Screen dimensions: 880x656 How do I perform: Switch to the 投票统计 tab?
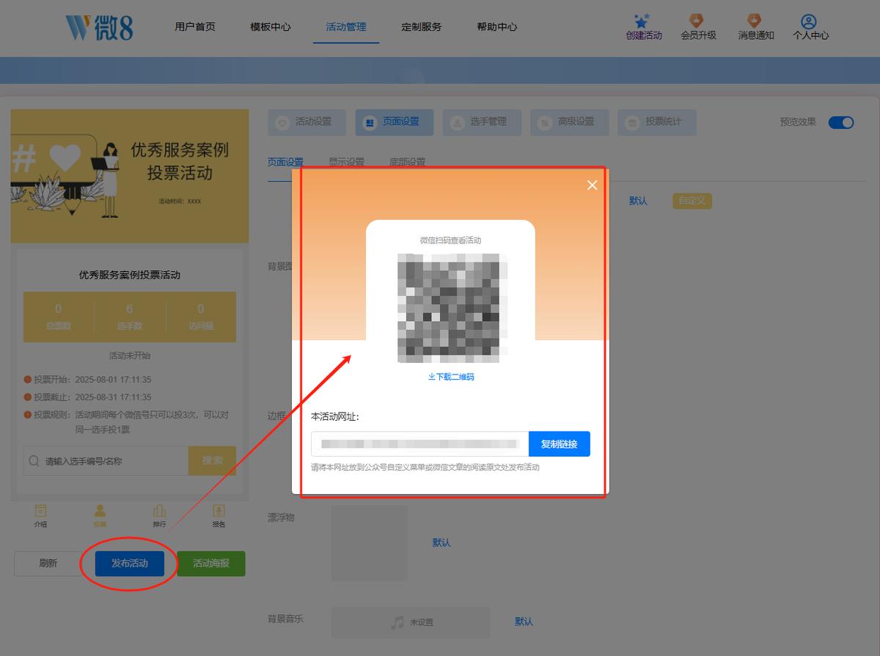tap(656, 122)
